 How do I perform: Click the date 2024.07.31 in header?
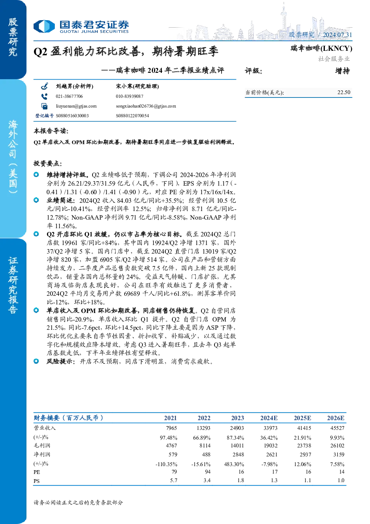click(337, 35)
